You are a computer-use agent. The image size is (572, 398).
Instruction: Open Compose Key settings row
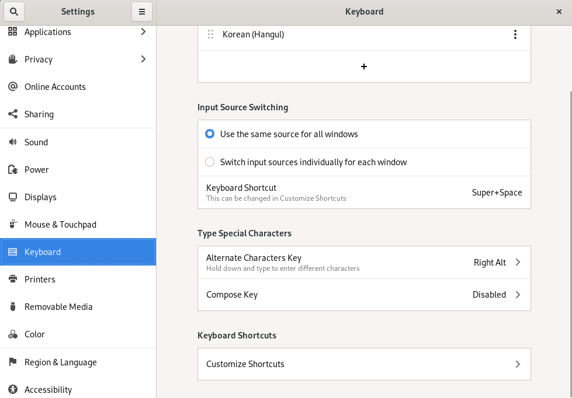click(x=363, y=295)
